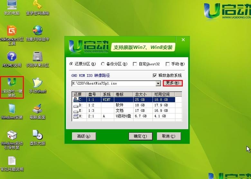Click the 更多(M) button
This screenshot has width=251, height=179.
pos(173,83)
